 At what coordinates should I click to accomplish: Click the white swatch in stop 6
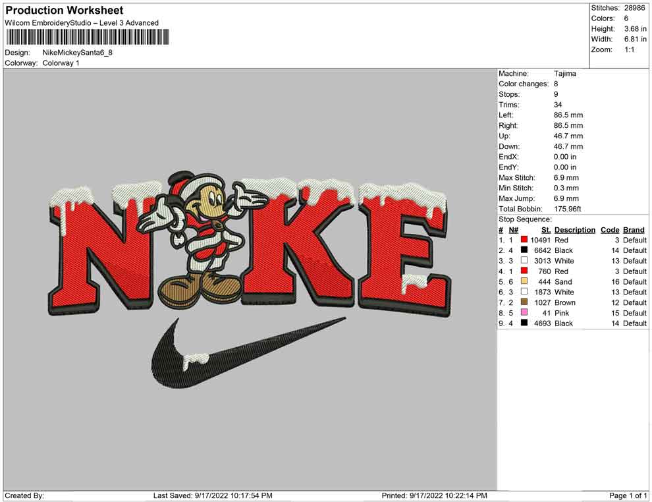click(x=524, y=292)
